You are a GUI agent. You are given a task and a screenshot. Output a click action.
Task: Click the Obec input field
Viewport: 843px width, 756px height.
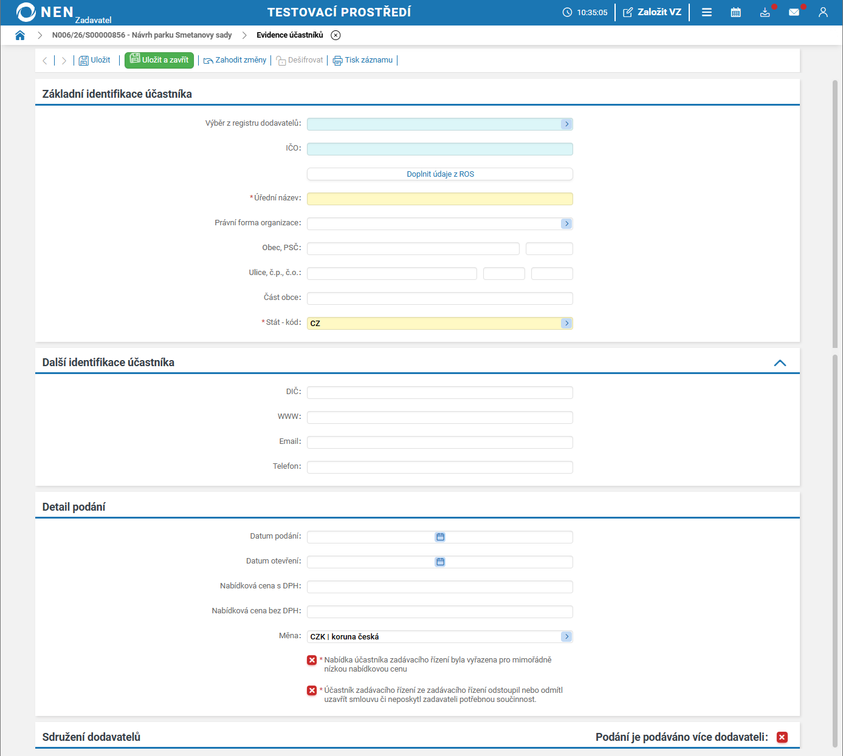(413, 248)
